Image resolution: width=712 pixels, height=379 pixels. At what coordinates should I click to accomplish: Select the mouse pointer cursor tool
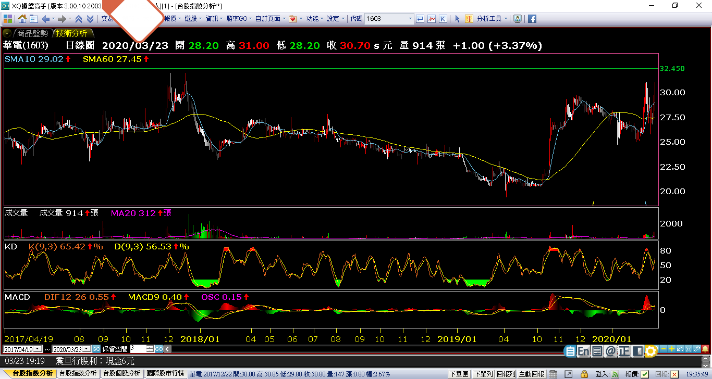click(x=457, y=19)
